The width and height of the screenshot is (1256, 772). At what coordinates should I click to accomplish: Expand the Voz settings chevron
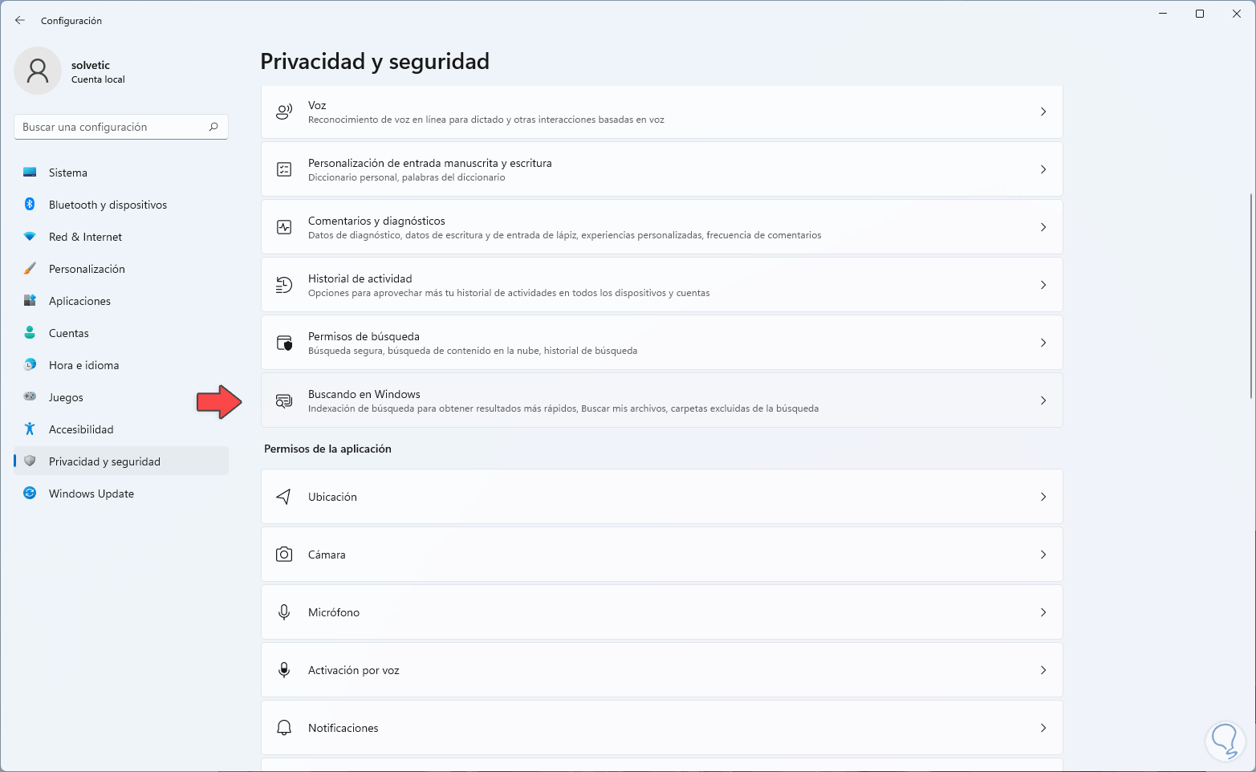(x=1043, y=112)
